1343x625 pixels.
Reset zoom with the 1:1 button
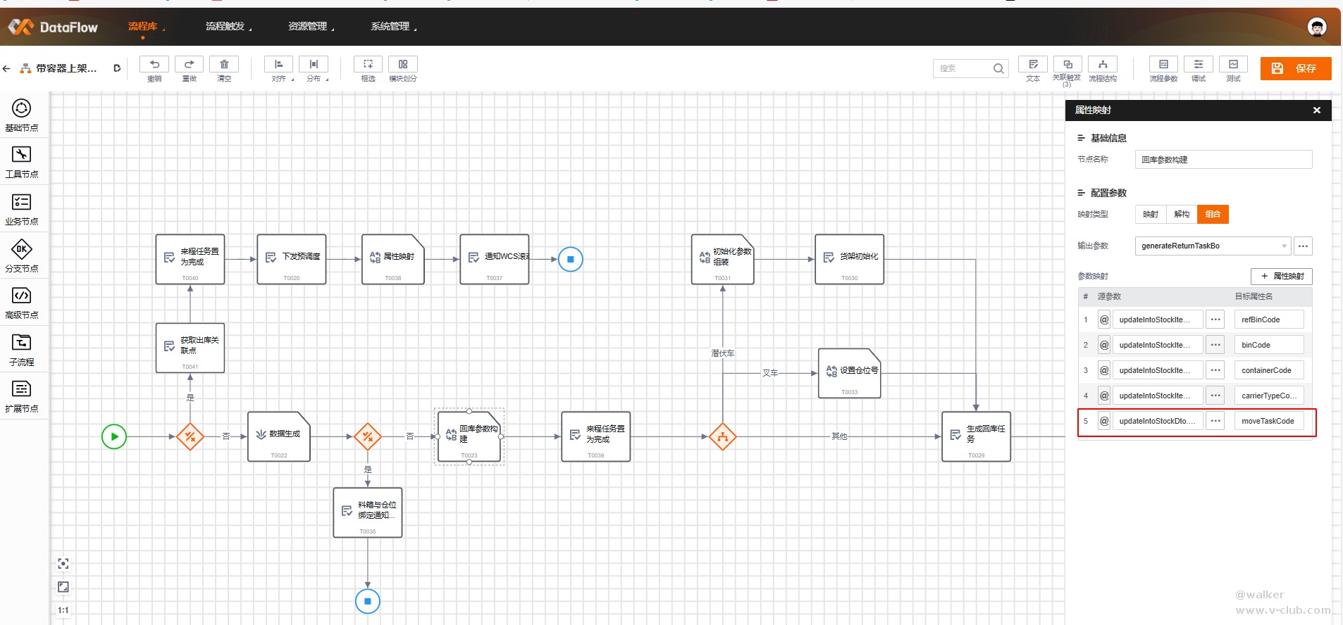(63, 610)
